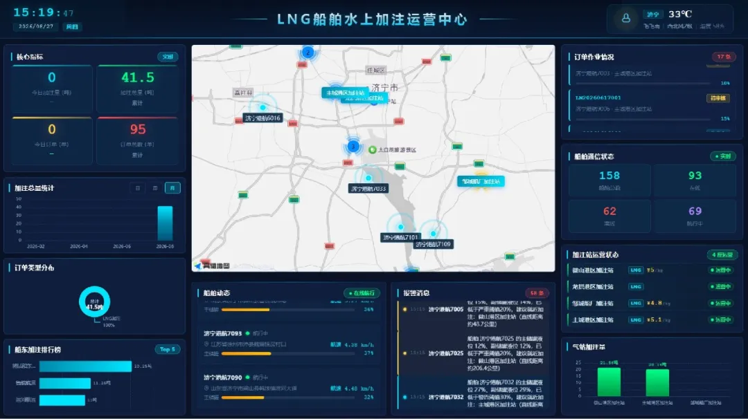748x419 pixels.
Task: Switch 加注总量统计 chart to 日 view
Action: 137,188
